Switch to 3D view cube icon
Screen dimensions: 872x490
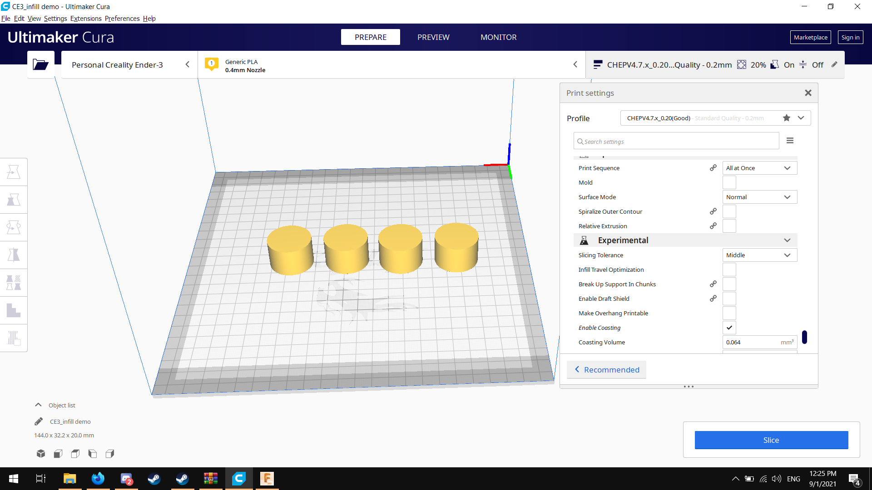(41, 453)
